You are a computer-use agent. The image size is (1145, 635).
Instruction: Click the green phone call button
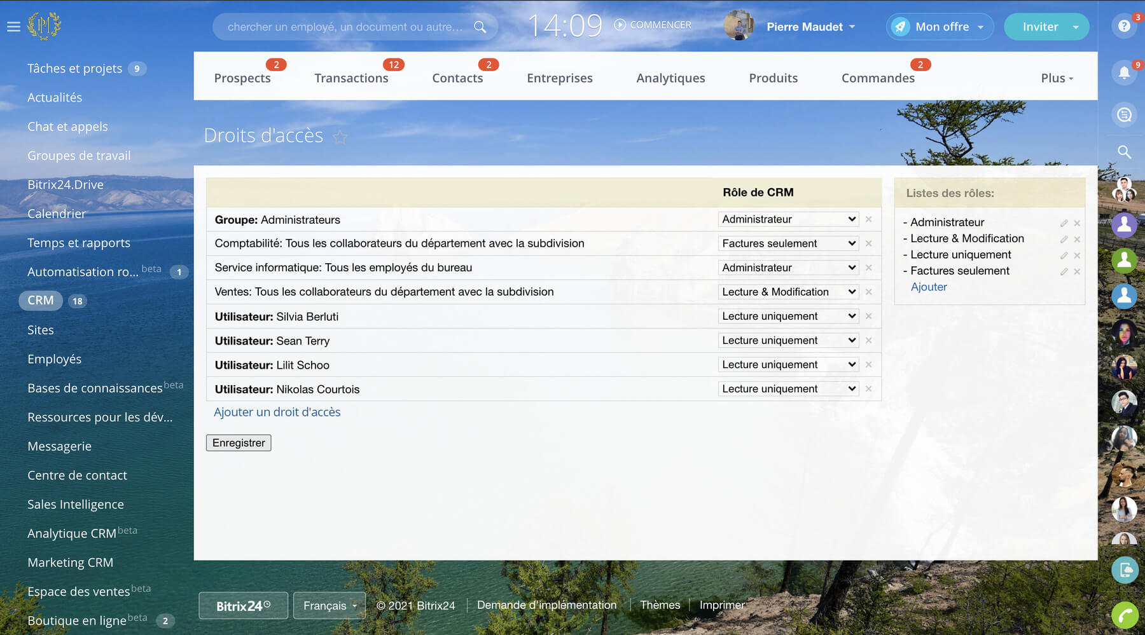(1125, 615)
